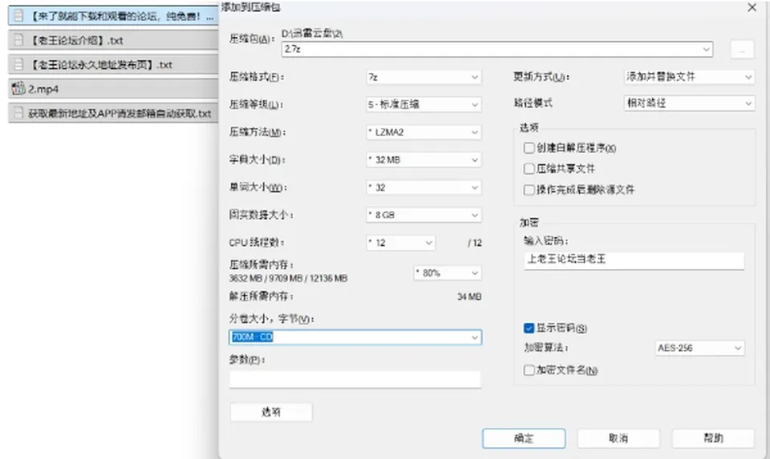Click text file icon for 老王论坛介绍.txt
The height and width of the screenshot is (459, 770).
(18, 40)
